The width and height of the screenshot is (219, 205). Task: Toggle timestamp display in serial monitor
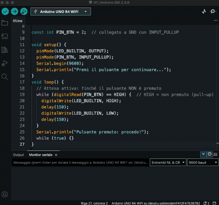[x=209, y=154]
